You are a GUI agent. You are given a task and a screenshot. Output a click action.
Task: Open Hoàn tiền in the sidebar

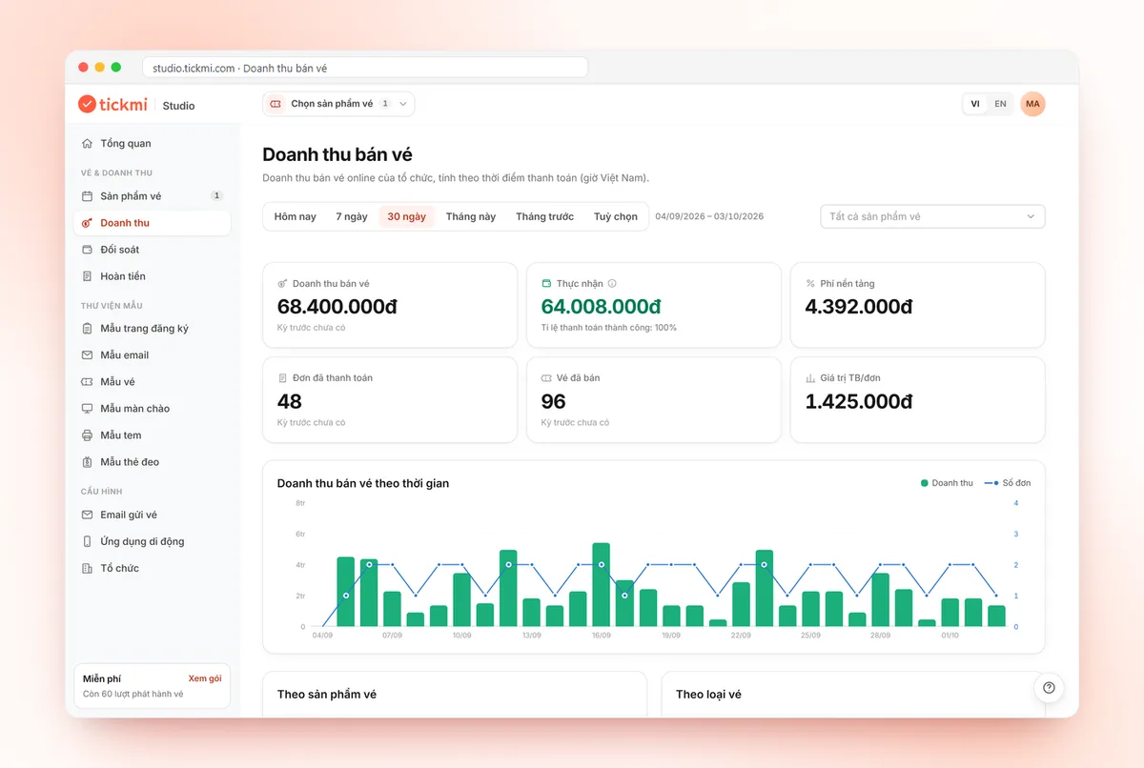(x=153, y=276)
